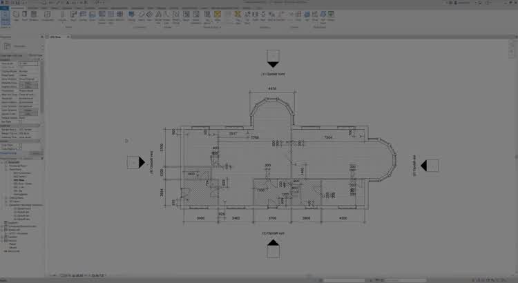Collapse the Elevations node in Project Browser
Image resolution: width=518 pixels, height=283 pixels.
(8, 205)
